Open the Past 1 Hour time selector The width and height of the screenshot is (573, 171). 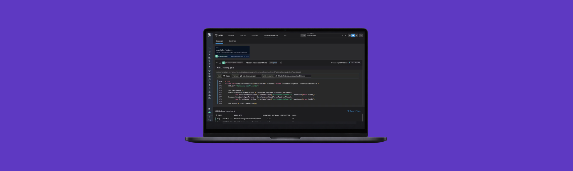[324, 35]
